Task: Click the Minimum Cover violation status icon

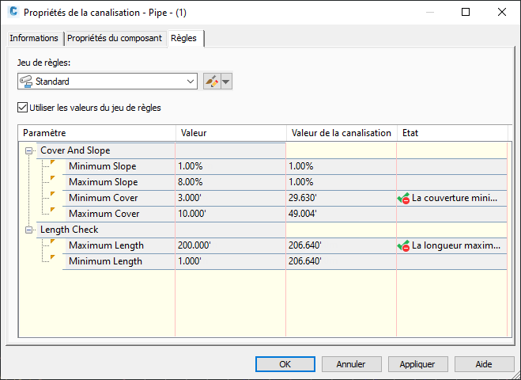Action: [x=403, y=199]
